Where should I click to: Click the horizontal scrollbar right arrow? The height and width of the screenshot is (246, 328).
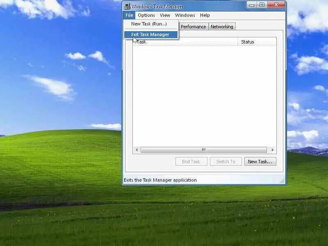pos(272,150)
